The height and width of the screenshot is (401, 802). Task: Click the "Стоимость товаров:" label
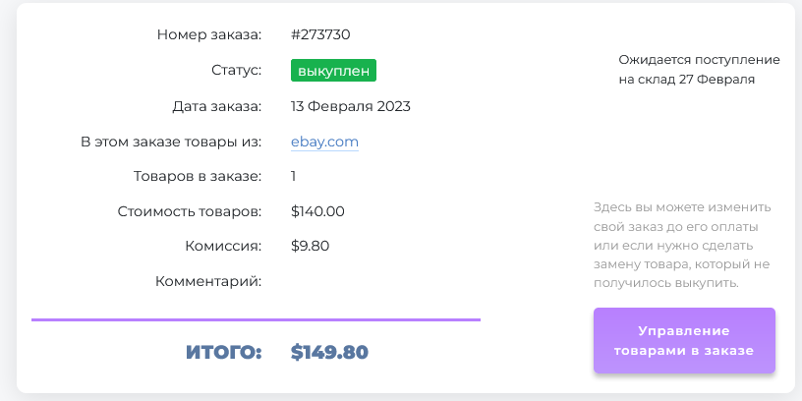pos(190,211)
